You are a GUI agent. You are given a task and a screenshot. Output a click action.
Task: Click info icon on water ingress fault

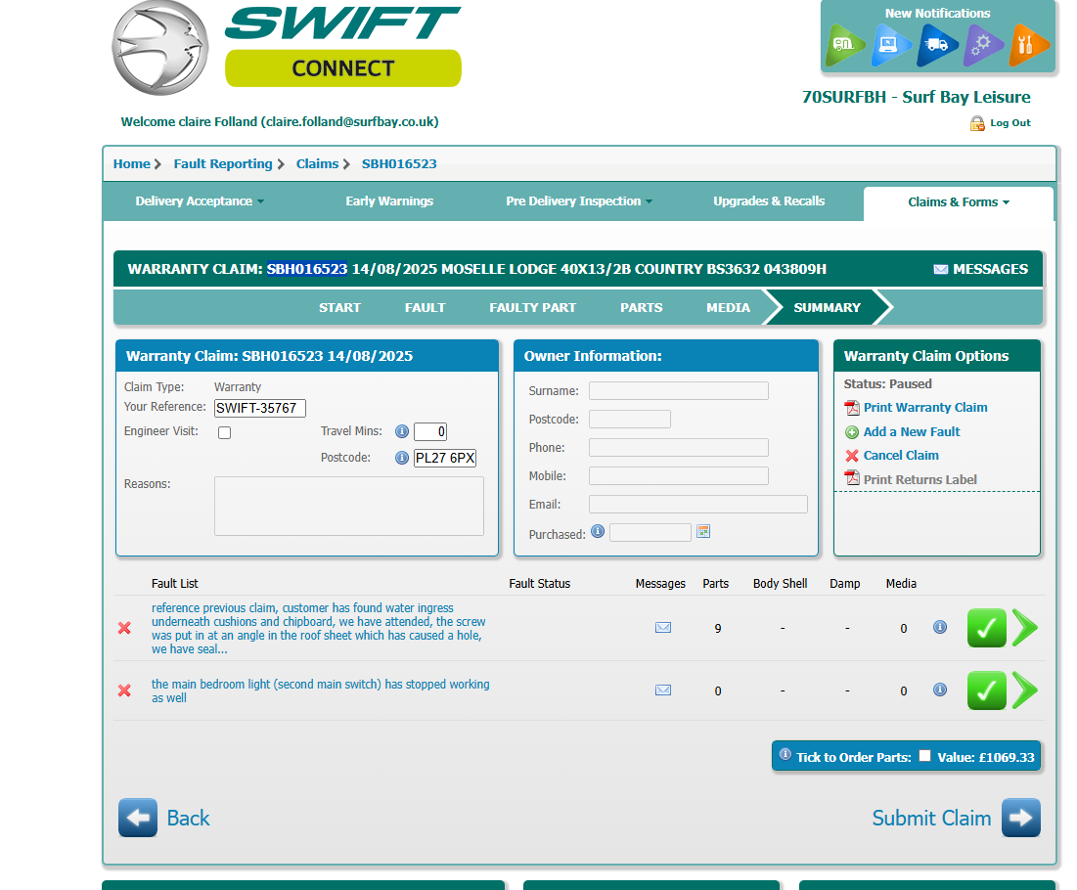pyautogui.click(x=940, y=627)
